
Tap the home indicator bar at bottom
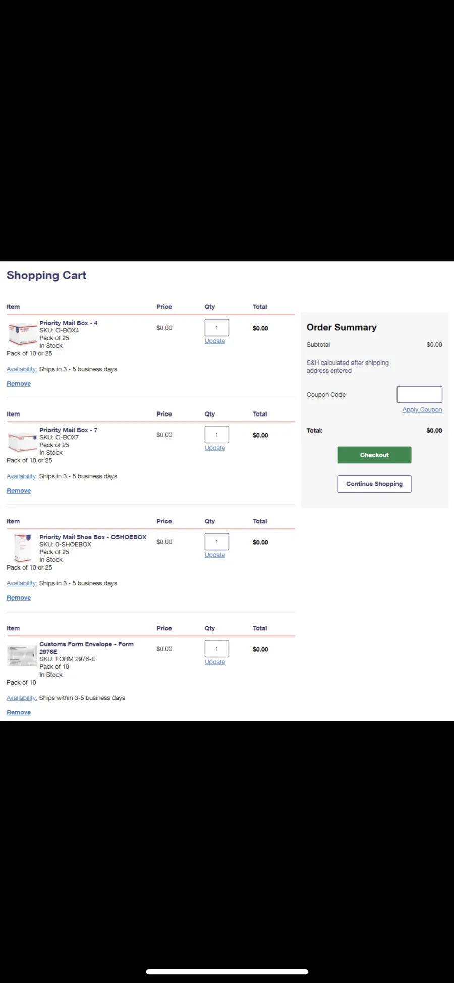click(227, 971)
